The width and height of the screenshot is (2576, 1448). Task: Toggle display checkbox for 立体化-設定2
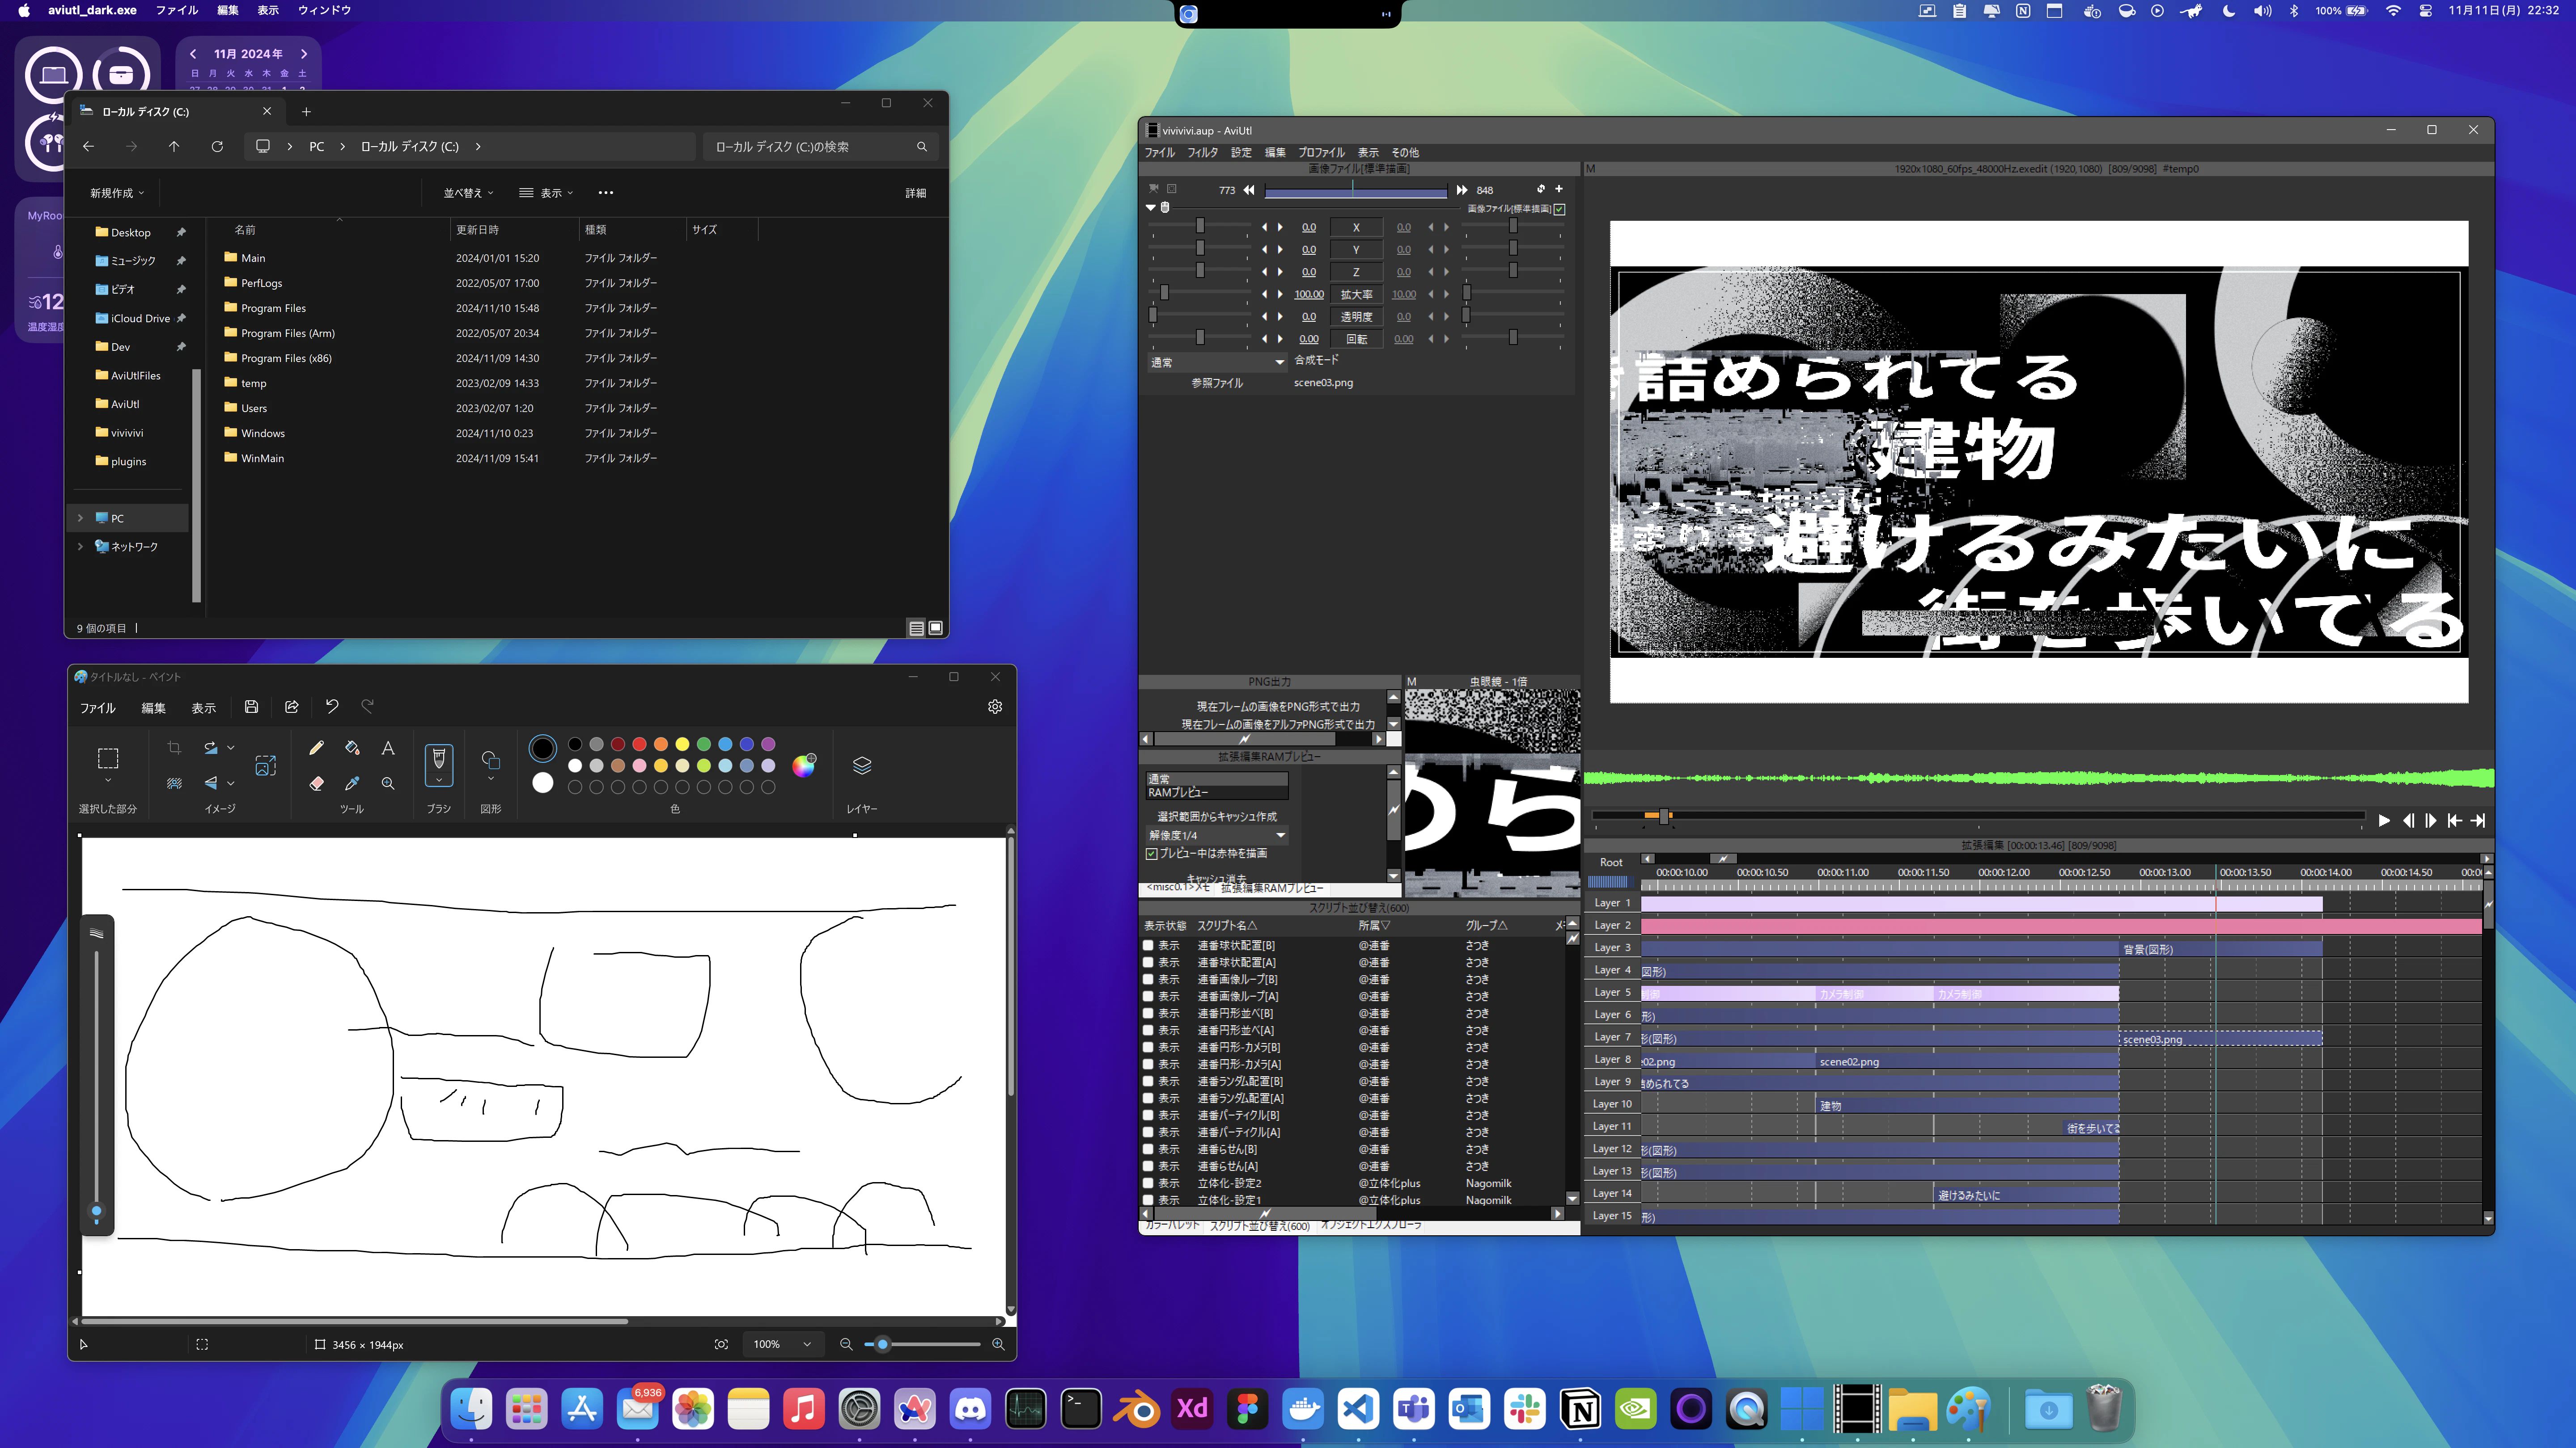[1148, 1183]
